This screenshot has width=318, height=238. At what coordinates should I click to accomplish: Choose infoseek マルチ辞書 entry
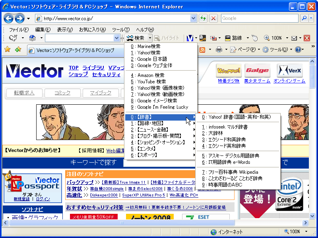tap(238, 127)
